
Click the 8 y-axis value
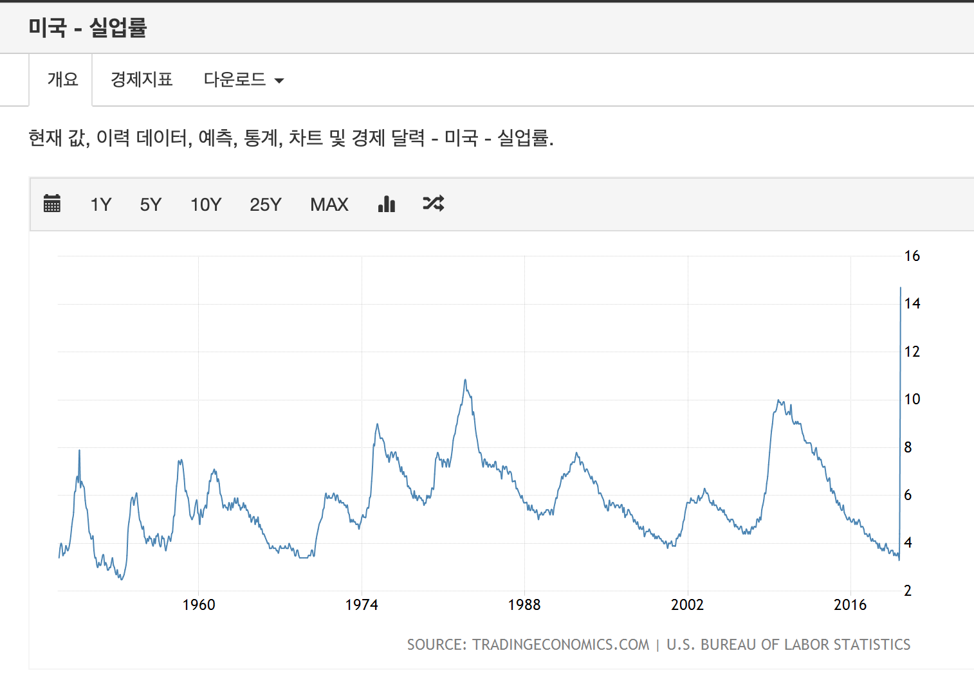coord(908,447)
